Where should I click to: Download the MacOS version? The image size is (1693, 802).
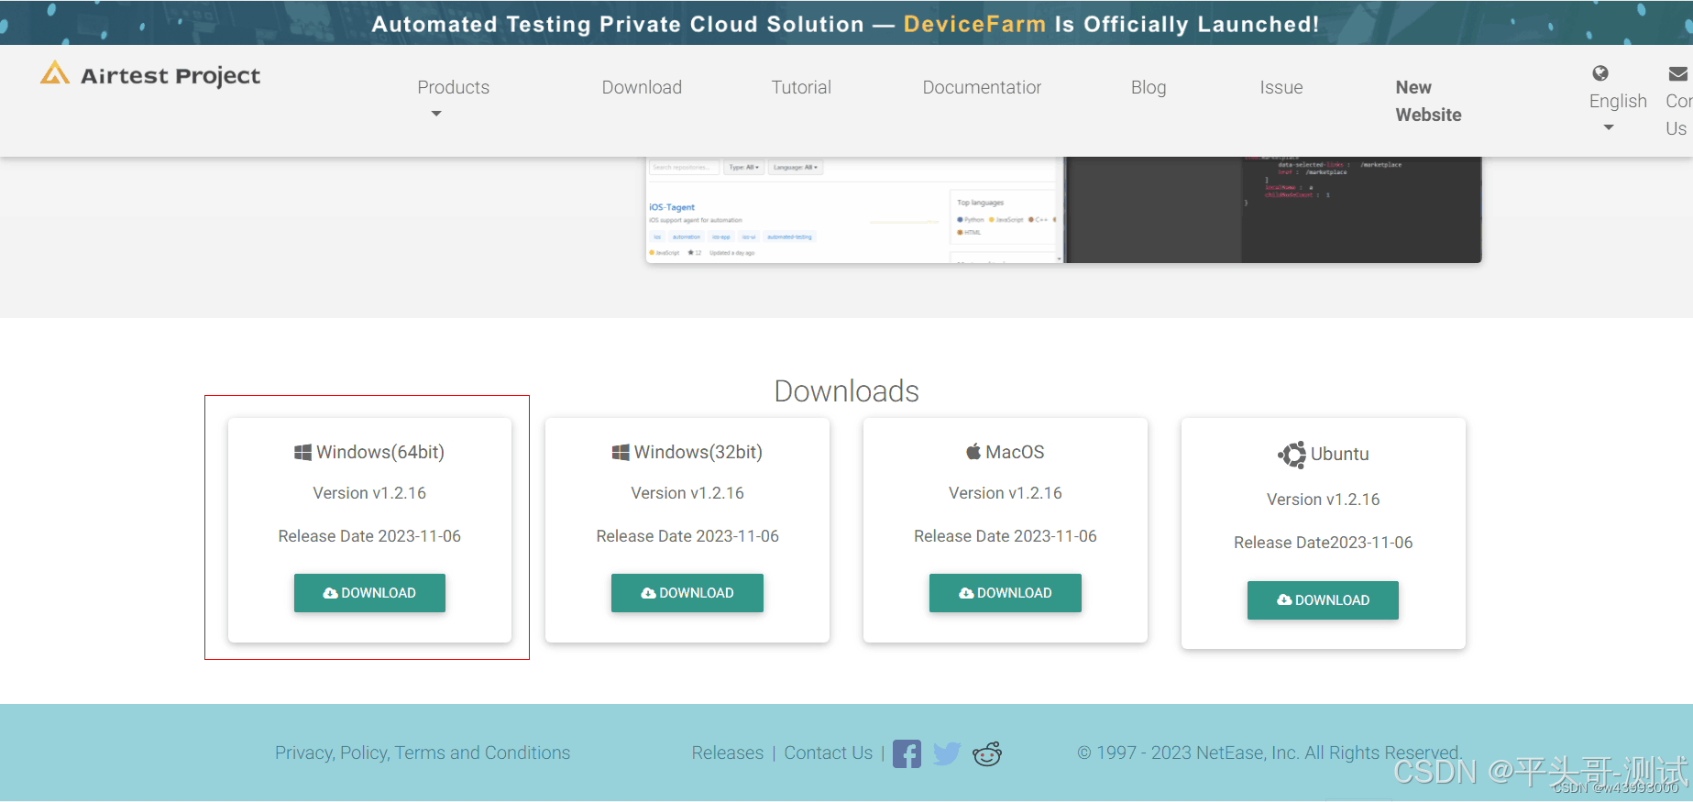tap(1006, 593)
